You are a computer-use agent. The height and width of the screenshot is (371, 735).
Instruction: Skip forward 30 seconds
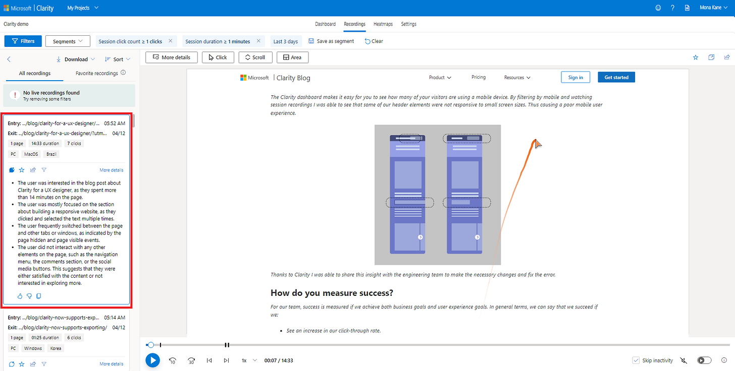point(191,360)
